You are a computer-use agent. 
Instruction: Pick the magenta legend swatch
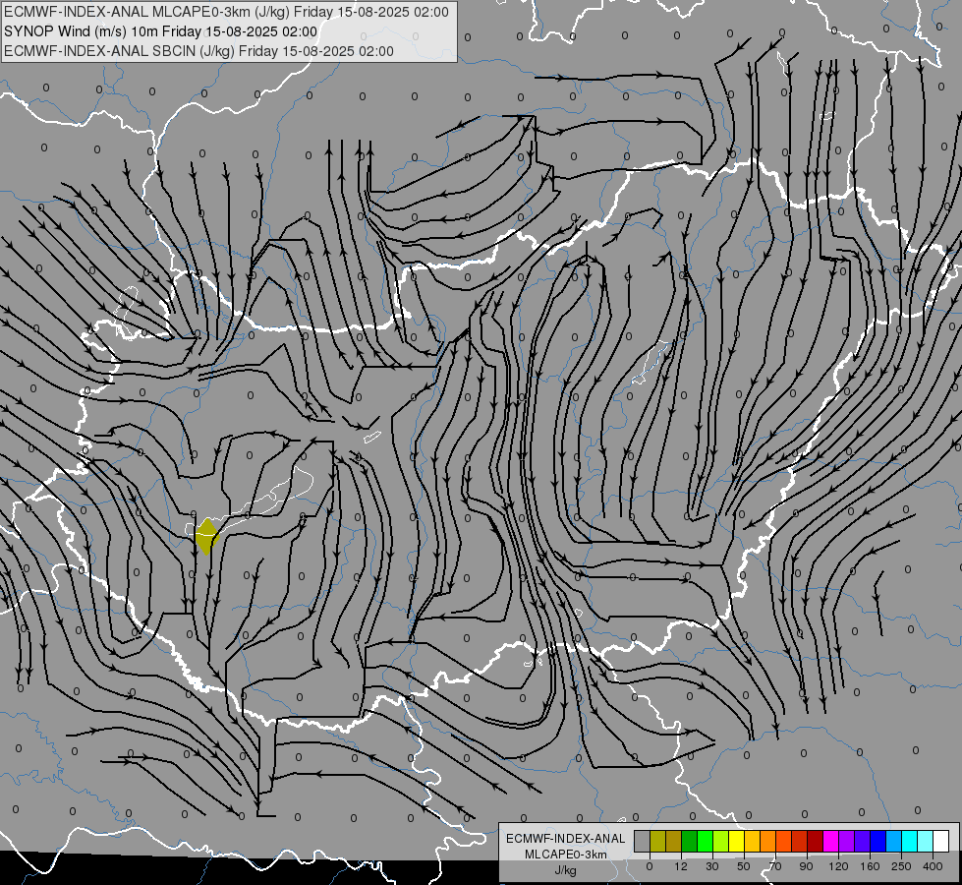pyautogui.click(x=830, y=841)
